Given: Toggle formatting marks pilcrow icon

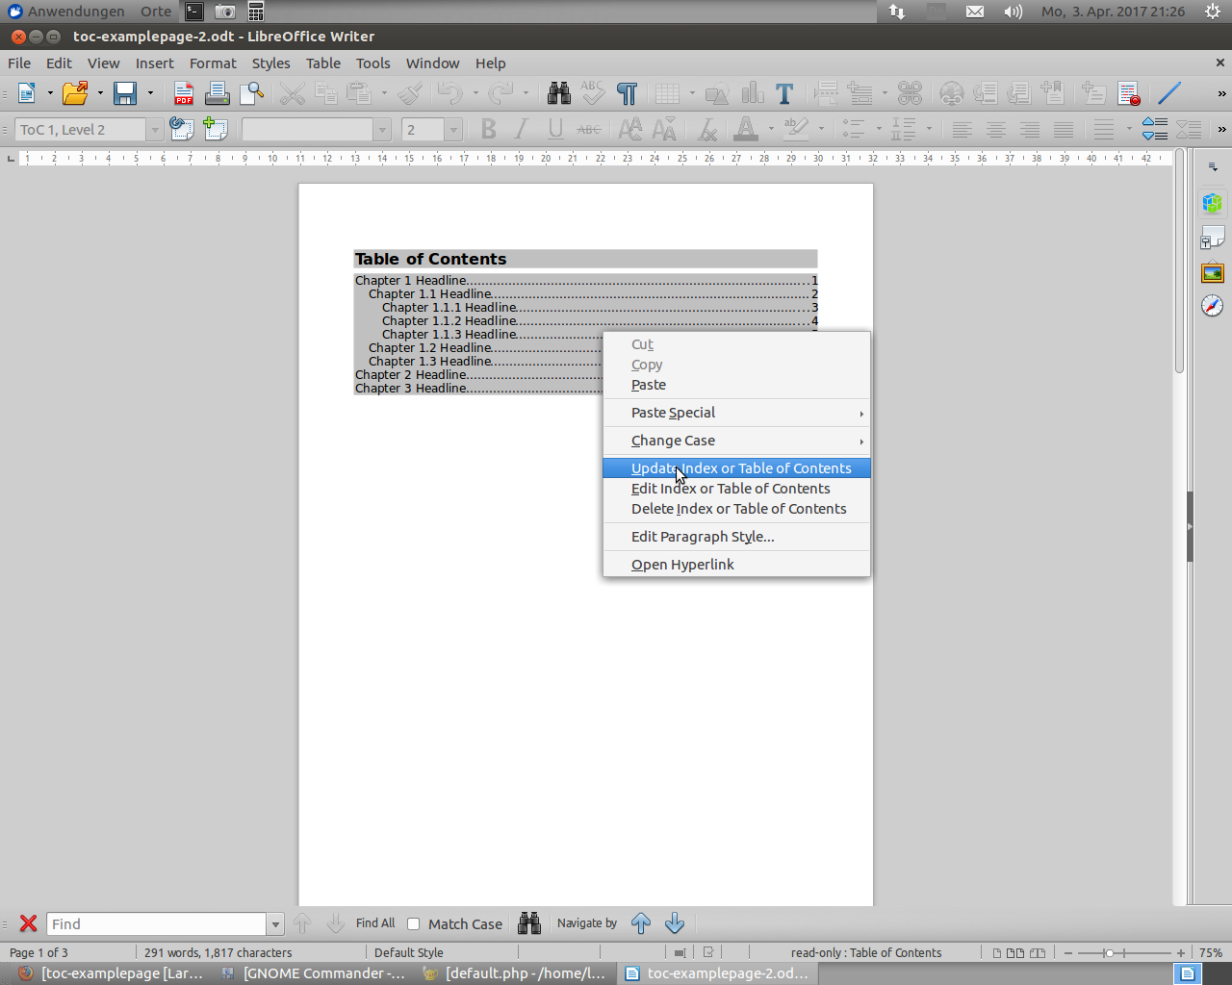Looking at the screenshot, I should coord(627,93).
